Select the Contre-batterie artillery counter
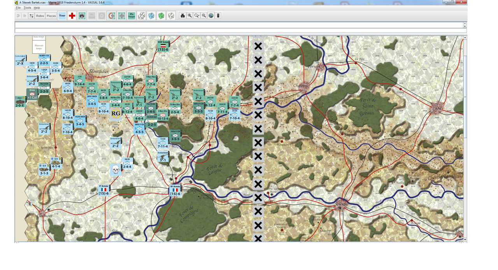The image size is (498, 270). point(20,60)
